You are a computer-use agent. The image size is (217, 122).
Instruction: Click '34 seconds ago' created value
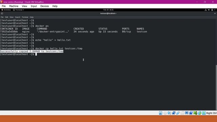click(84, 32)
